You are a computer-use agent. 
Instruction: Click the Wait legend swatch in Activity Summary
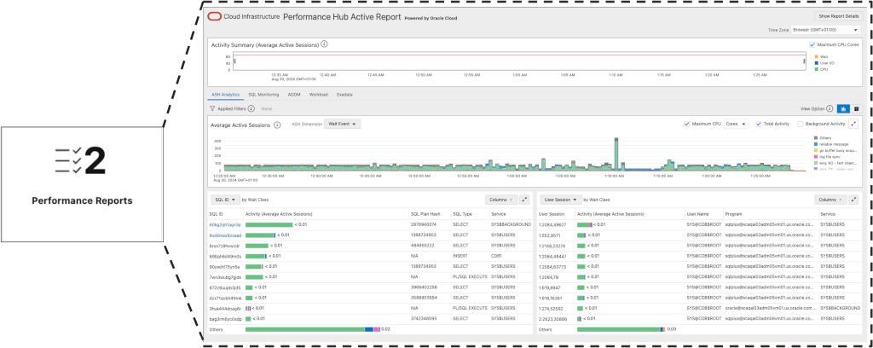(x=816, y=56)
